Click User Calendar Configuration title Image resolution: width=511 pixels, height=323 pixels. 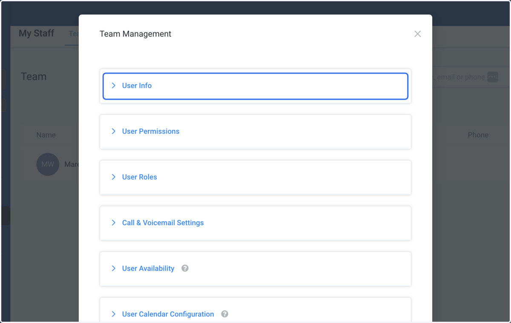[x=168, y=314]
